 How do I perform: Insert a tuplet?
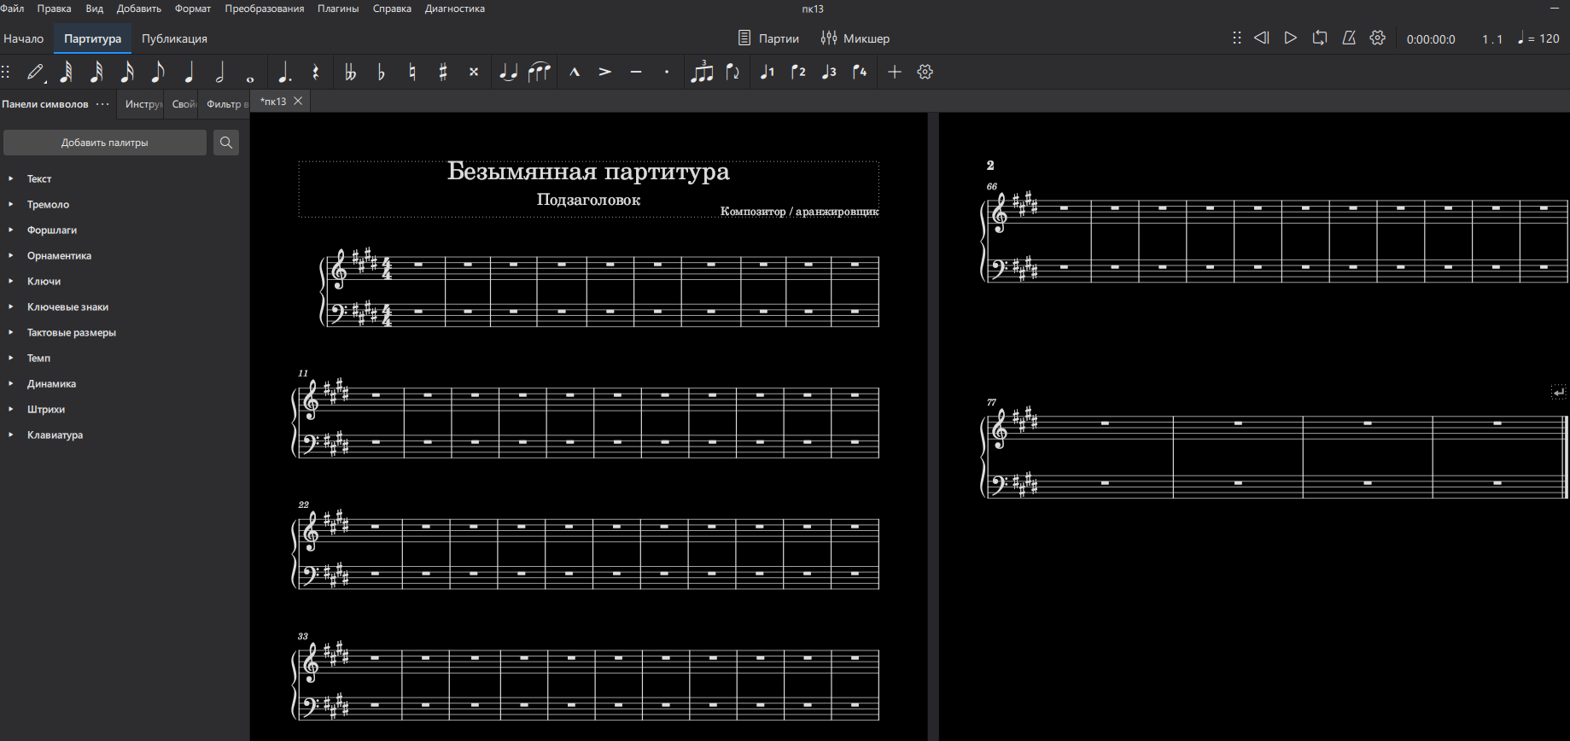coord(702,73)
